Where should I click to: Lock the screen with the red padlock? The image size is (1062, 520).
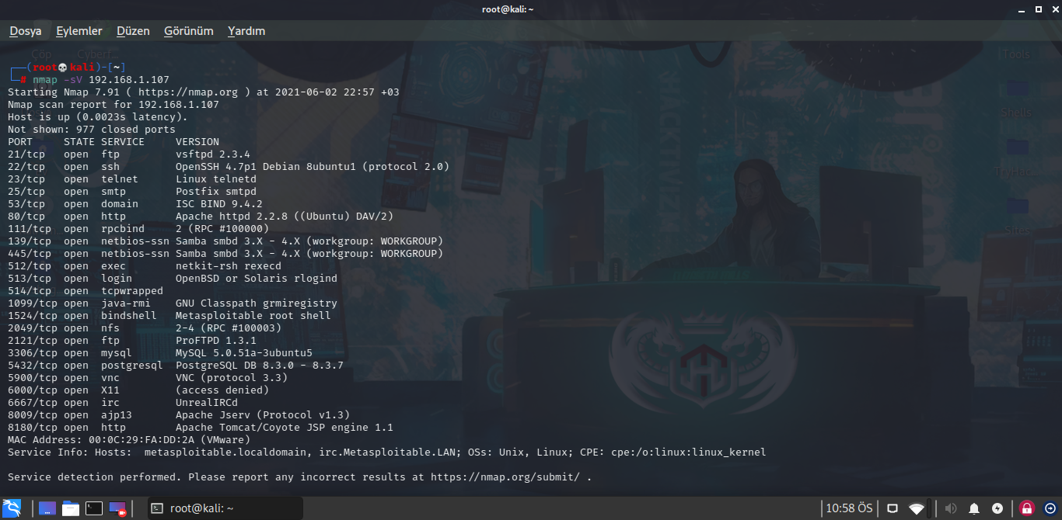pyautogui.click(x=1027, y=508)
